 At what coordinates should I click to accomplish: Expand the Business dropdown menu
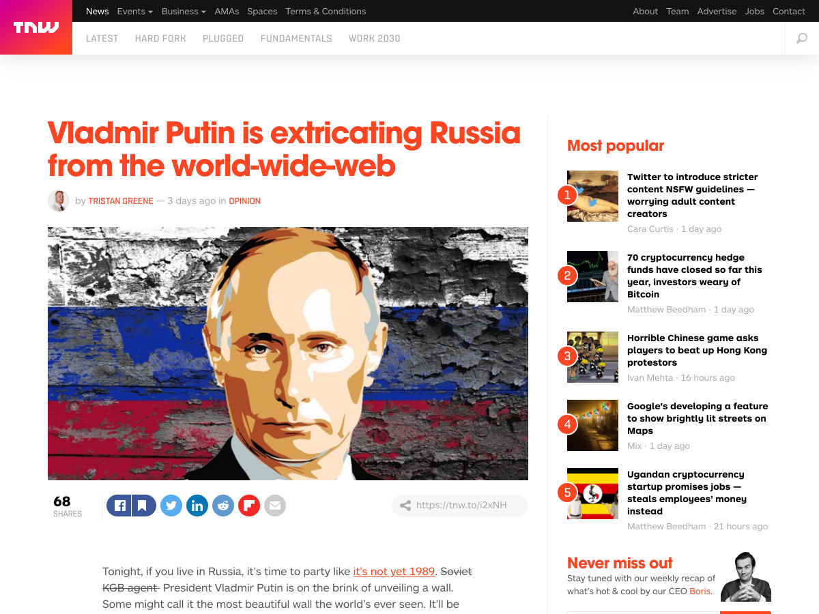coord(184,11)
